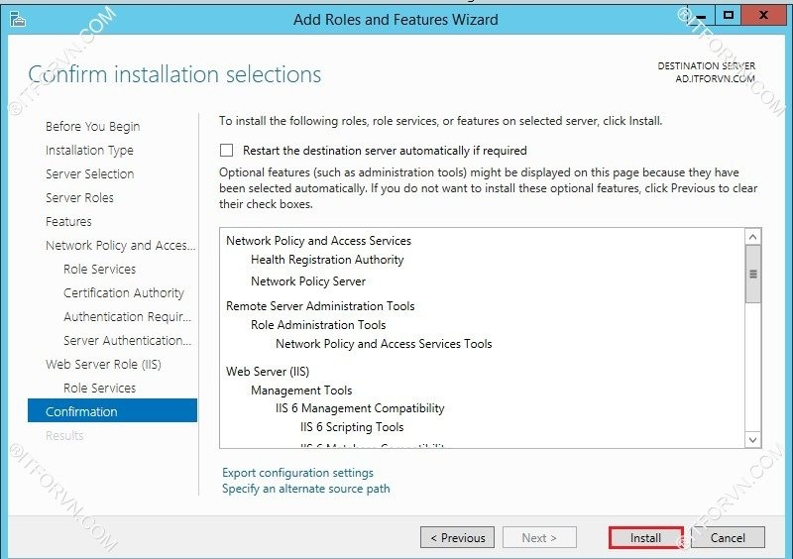Click the selections list scrollbar thumb

(x=752, y=274)
